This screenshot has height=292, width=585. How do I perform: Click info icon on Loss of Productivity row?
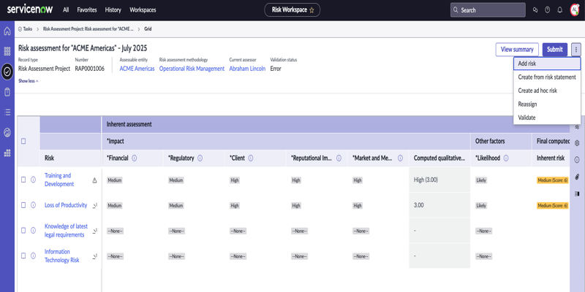(x=33, y=205)
